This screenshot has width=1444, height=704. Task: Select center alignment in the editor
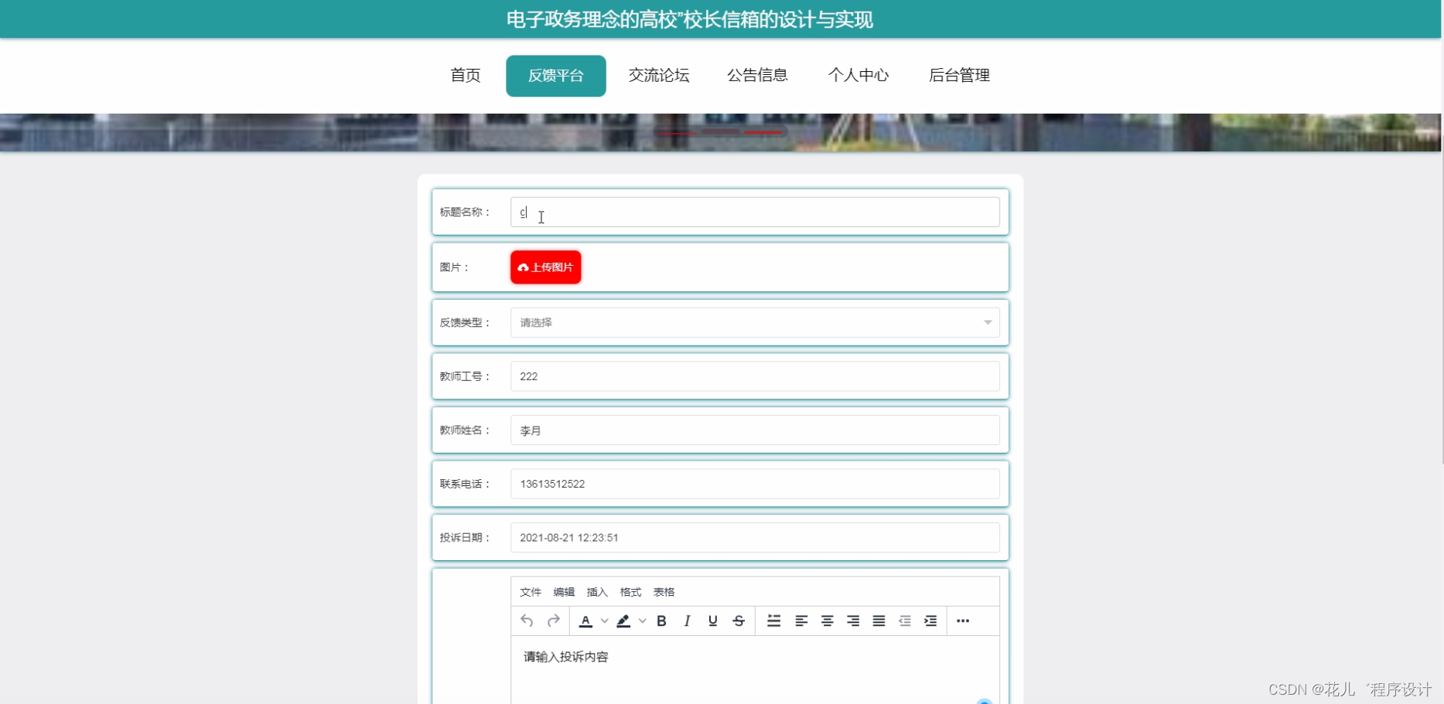coord(827,621)
